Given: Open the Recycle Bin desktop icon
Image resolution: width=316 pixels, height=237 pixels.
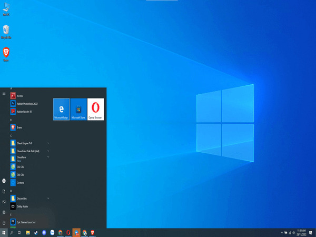Looking at the screenshot, I should [6, 31].
